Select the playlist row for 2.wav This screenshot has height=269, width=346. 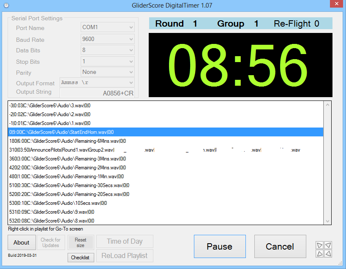pyautogui.click(x=166, y=114)
